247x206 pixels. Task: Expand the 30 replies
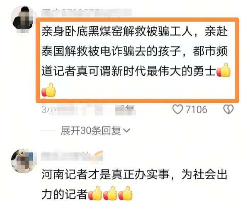(91, 131)
